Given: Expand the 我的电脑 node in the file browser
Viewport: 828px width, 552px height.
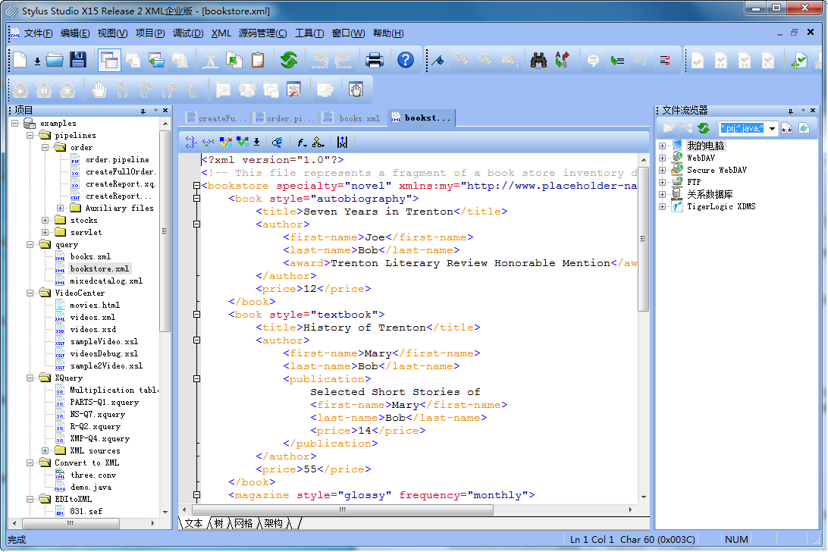Looking at the screenshot, I should pyautogui.click(x=663, y=145).
